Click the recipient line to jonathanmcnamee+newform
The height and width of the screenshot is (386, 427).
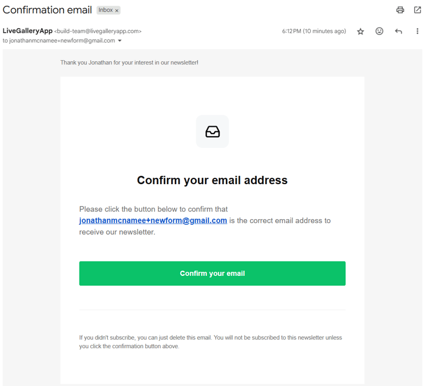pos(59,41)
